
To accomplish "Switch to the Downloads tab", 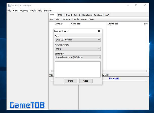I will pos(87,15).
